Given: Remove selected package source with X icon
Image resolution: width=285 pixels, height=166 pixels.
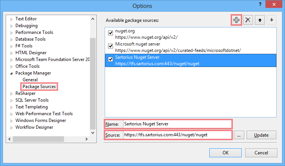Looking at the screenshot, I should click(x=248, y=20).
